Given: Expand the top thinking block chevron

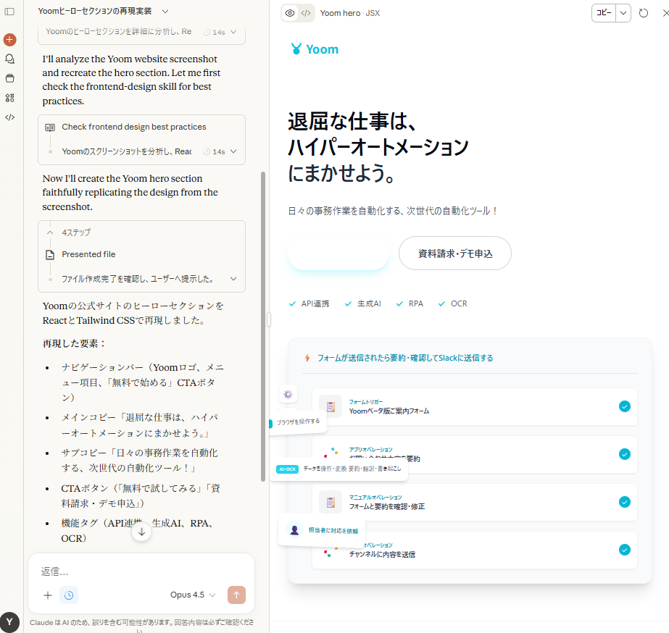Looking at the screenshot, I should (233, 32).
